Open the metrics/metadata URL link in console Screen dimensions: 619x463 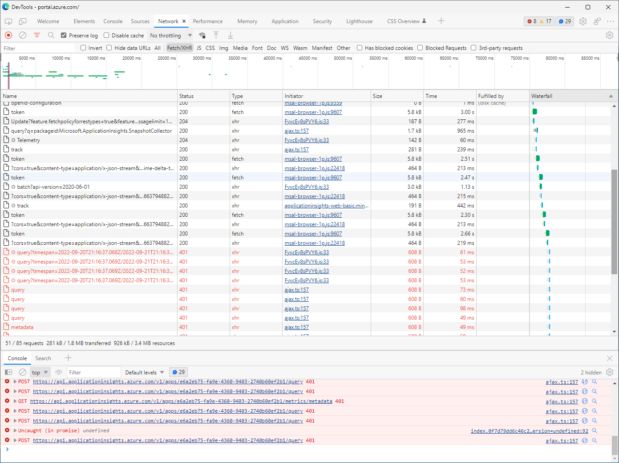coord(181,401)
